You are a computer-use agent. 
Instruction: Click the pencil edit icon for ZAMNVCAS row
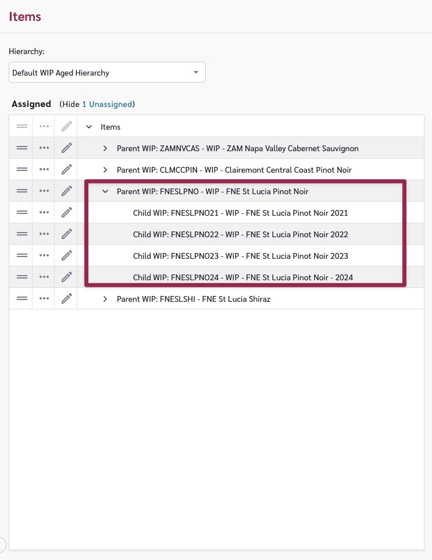click(x=67, y=148)
